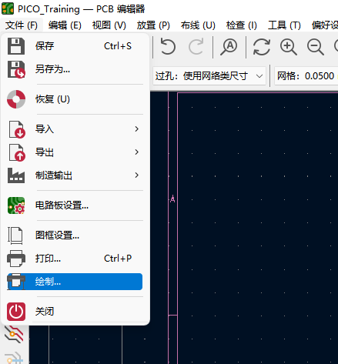338x364 pixels.
Task: Click the Zoom out magnifier icon
Action: click(x=316, y=47)
